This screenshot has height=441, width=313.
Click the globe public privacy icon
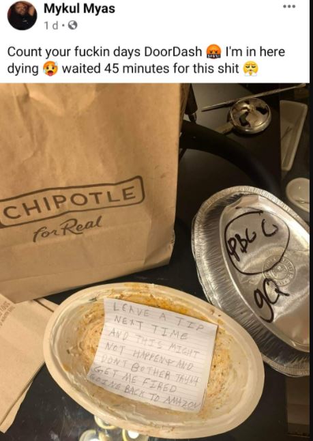(72, 26)
